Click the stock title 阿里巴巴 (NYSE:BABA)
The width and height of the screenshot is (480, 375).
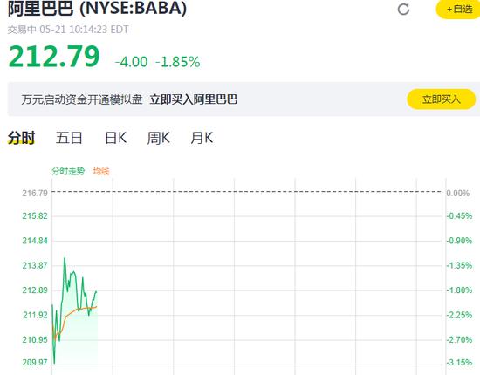click(x=97, y=8)
